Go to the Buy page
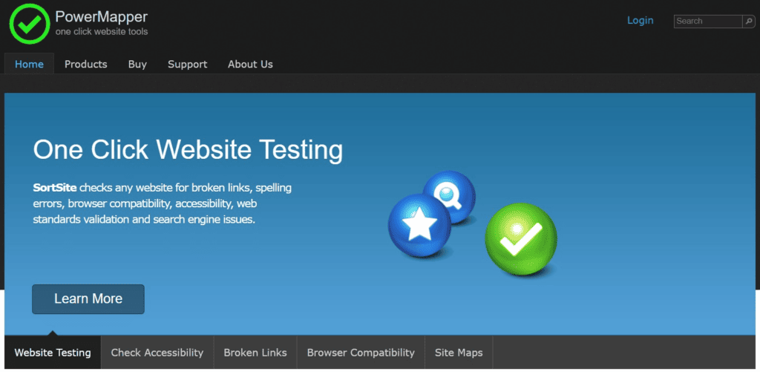 137,64
